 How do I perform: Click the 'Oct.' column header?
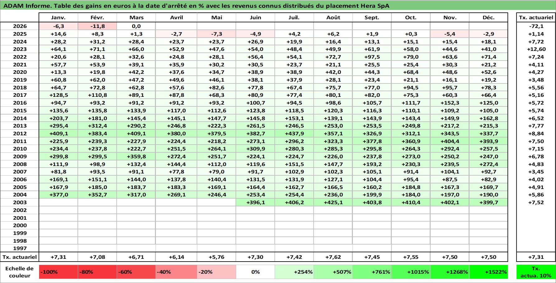411,17
